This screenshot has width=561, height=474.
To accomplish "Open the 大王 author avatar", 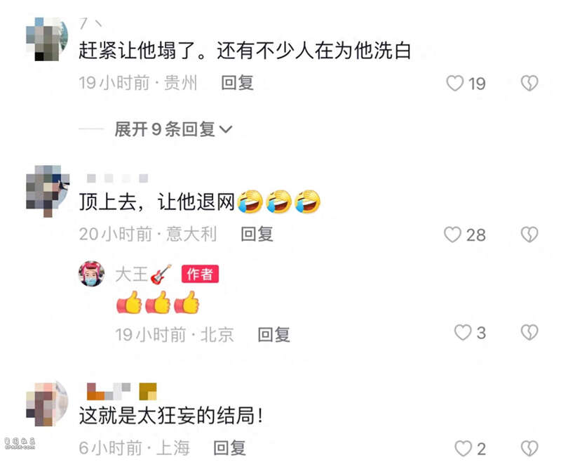I will [92, 274].
